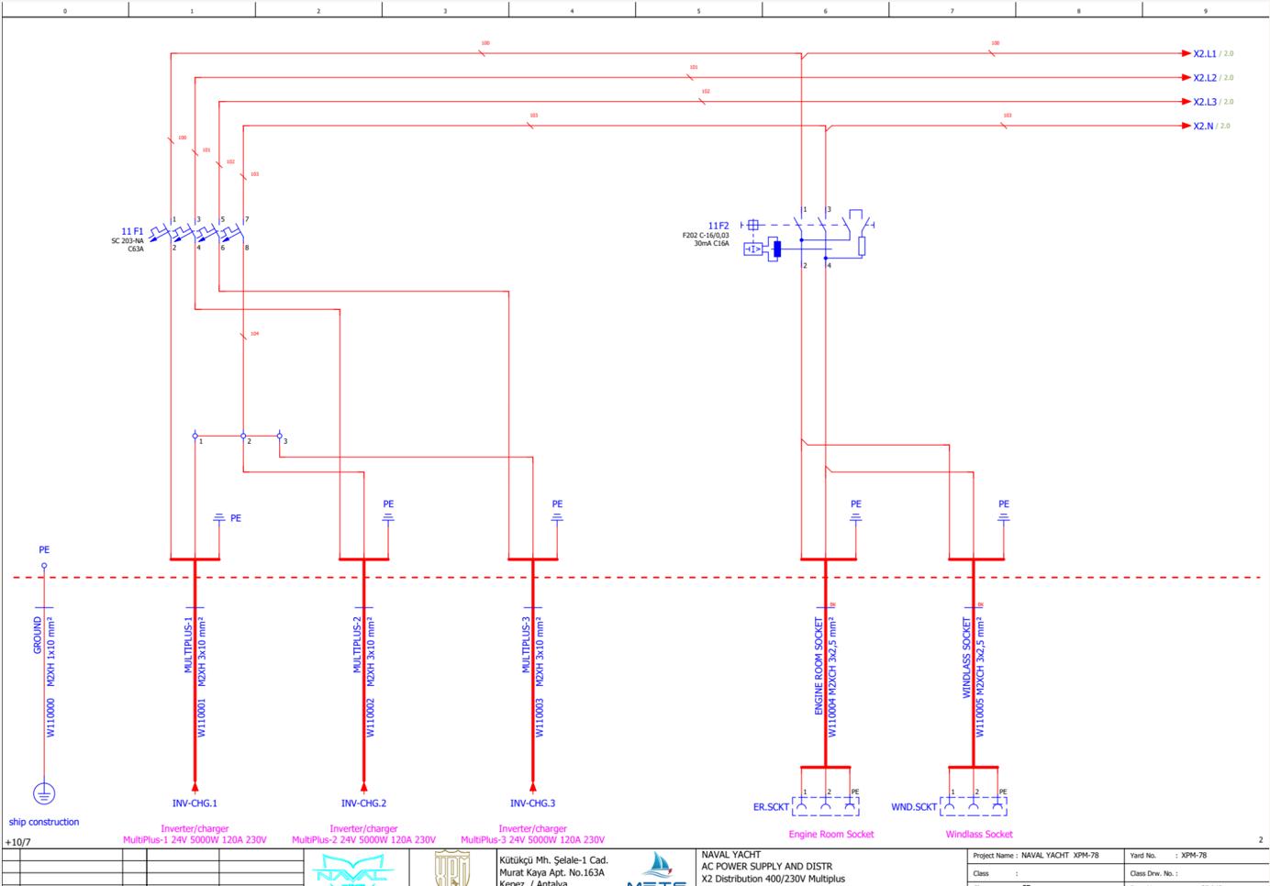Select the 'SC 203-NA C63A' type text
1270x886 pixels.
tap(128, 245)
